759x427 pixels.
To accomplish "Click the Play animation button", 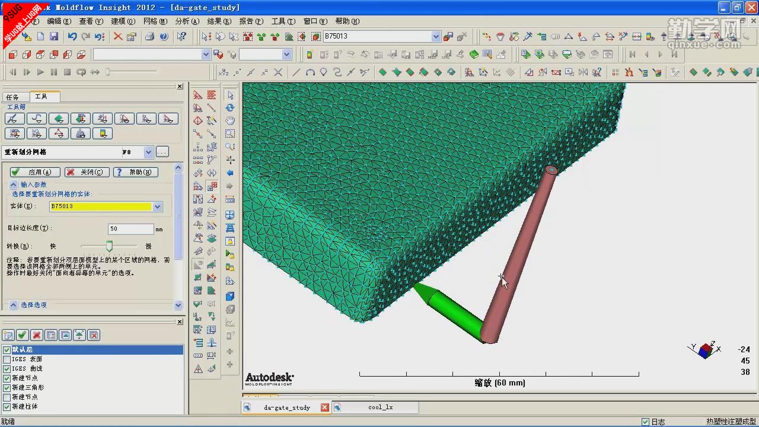I will pos(40,72).
